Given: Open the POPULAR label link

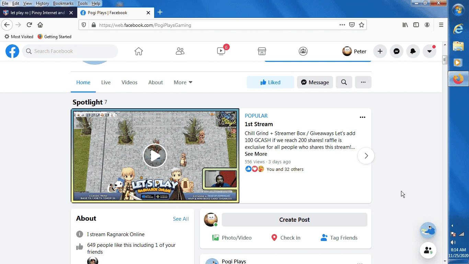Looking at the screenshot, I should [256, 116].
